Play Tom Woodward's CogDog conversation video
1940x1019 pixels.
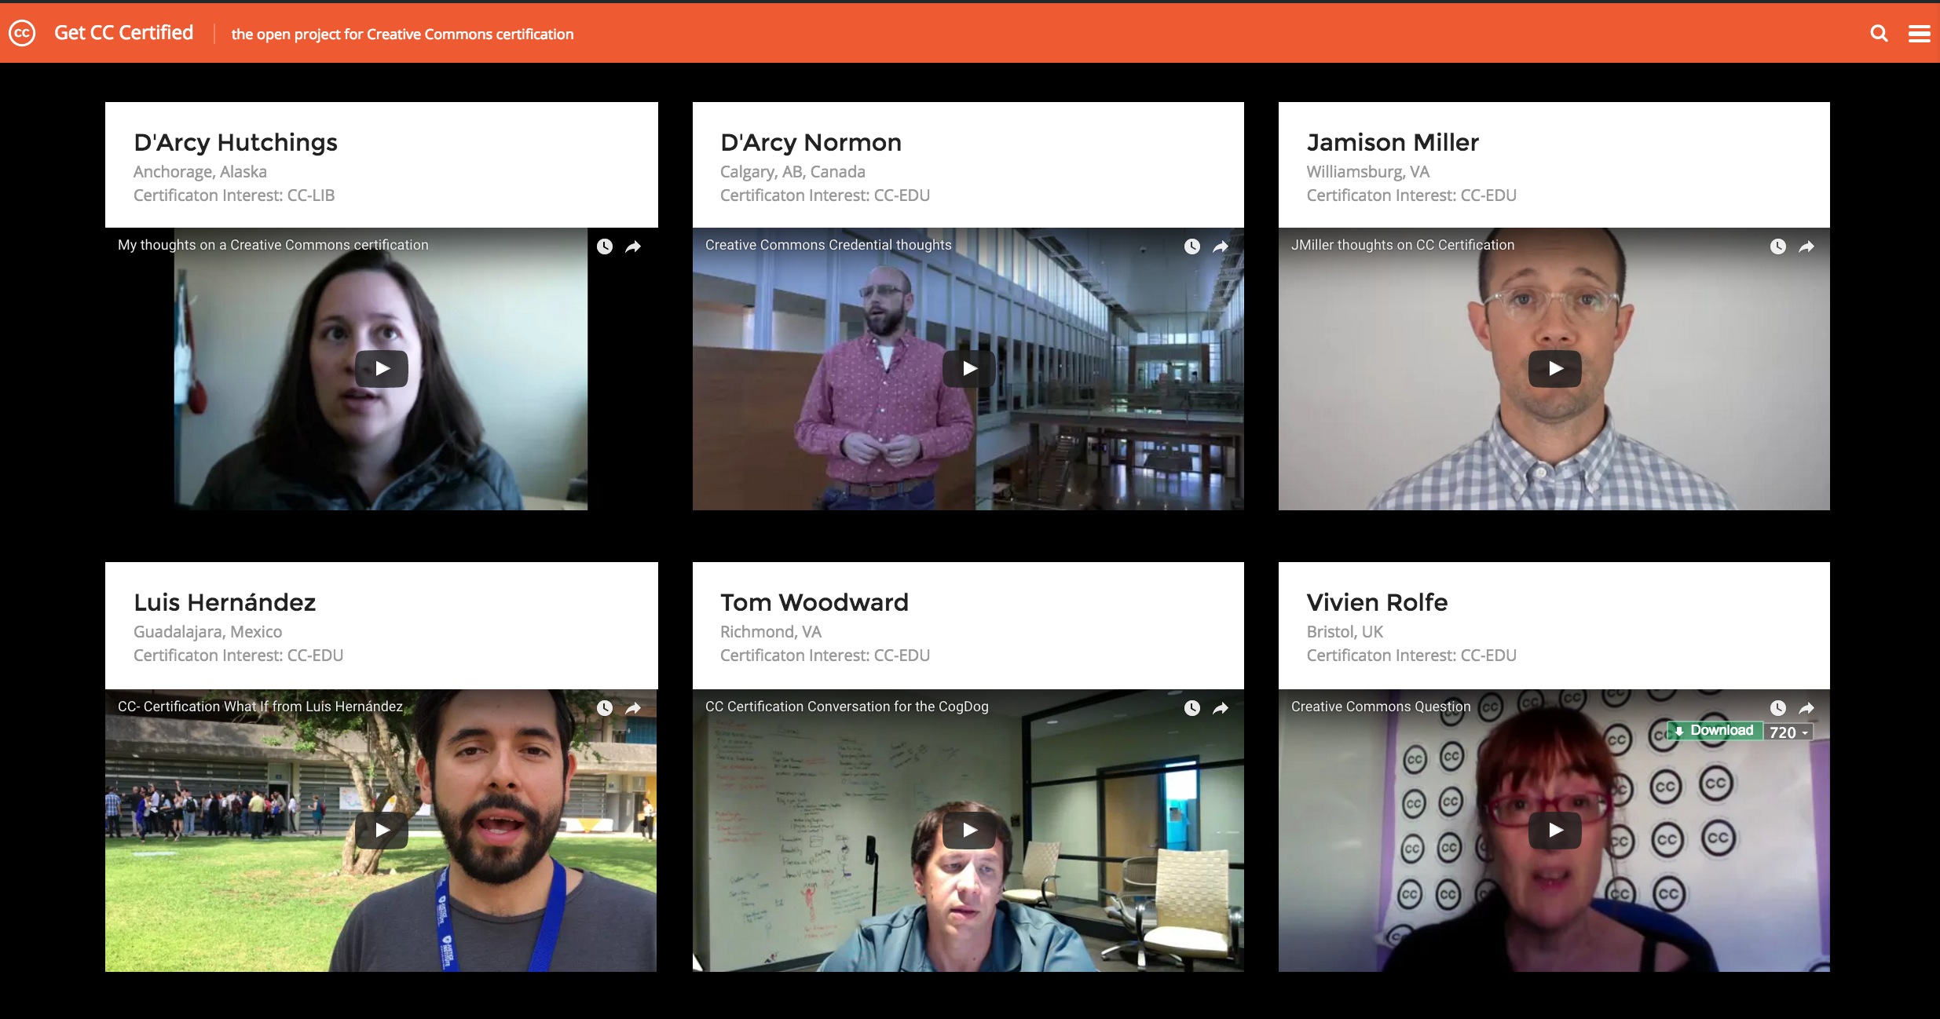(968, 830)
